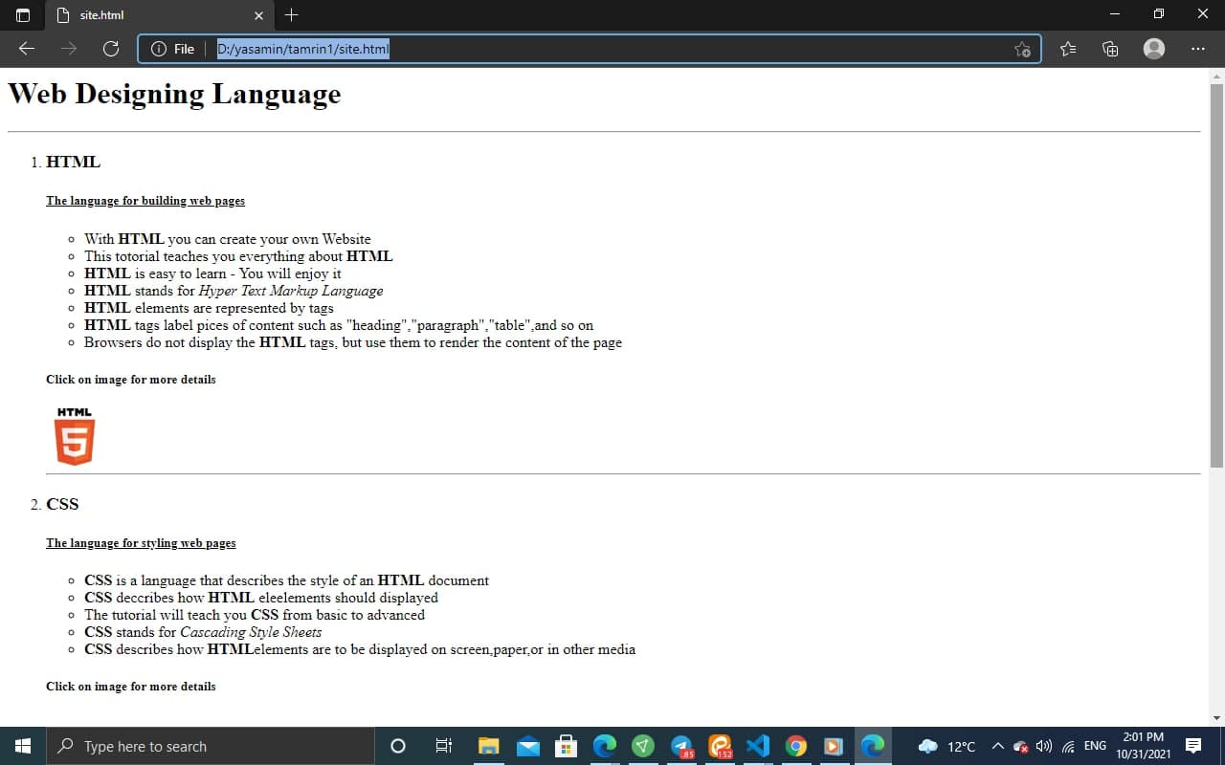Open Visual Studio Code from taskbar
The width and height of the screenshot is (1225, 765).
(x=758, y=746)
